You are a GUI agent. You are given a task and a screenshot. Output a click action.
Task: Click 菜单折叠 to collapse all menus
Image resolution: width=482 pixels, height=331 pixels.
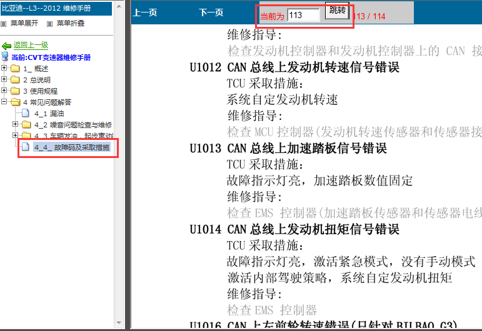(x=71, y=23)
